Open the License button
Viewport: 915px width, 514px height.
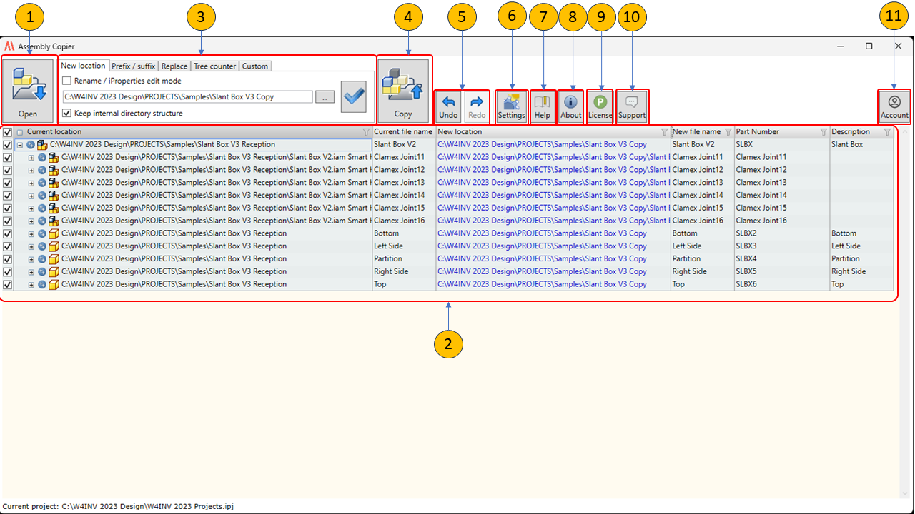click(600, 106)
